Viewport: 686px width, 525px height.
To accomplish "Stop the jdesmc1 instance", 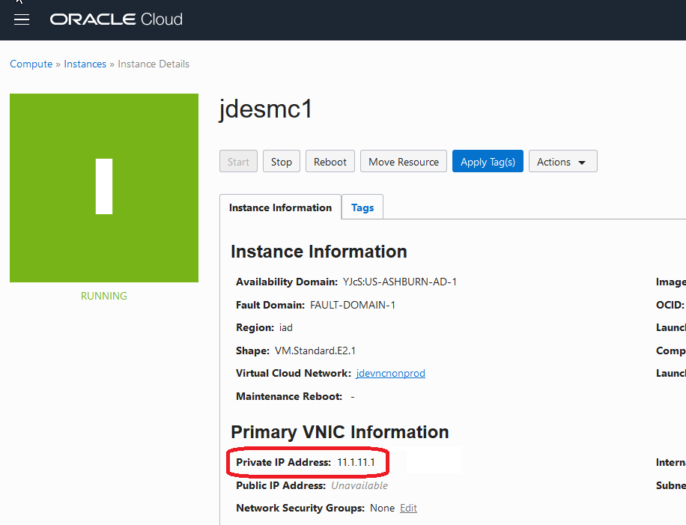I will (281, 161).
